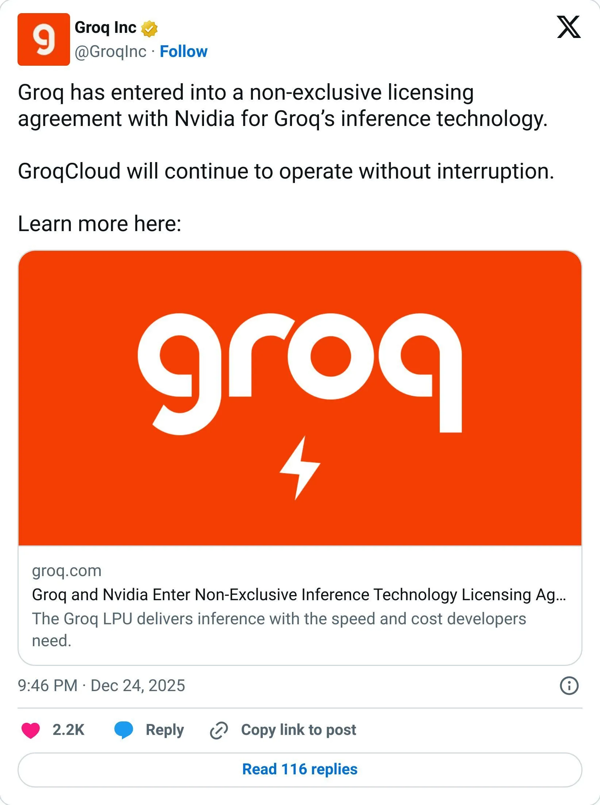
Task: Open the Groq Inc profile avatar
Action: click(x=43, y=39)
